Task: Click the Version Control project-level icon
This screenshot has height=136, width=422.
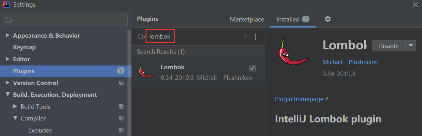Action: pyautogui.click(x=121, y=83)
